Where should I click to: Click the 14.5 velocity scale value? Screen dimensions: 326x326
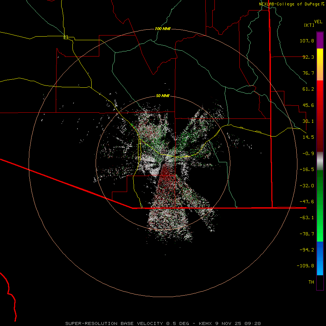pyautogui.click(x=308, y=137)
